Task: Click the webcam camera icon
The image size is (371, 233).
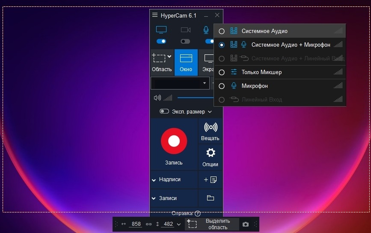Action: point(186,30)
